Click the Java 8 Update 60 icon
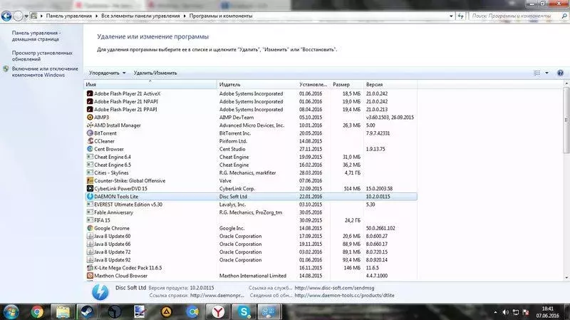Image resolution: width=570 pixels, height=320 pixels. tap(90, 236)
